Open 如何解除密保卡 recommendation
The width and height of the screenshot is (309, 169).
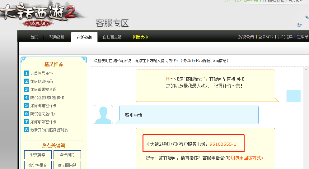[43, 122]
